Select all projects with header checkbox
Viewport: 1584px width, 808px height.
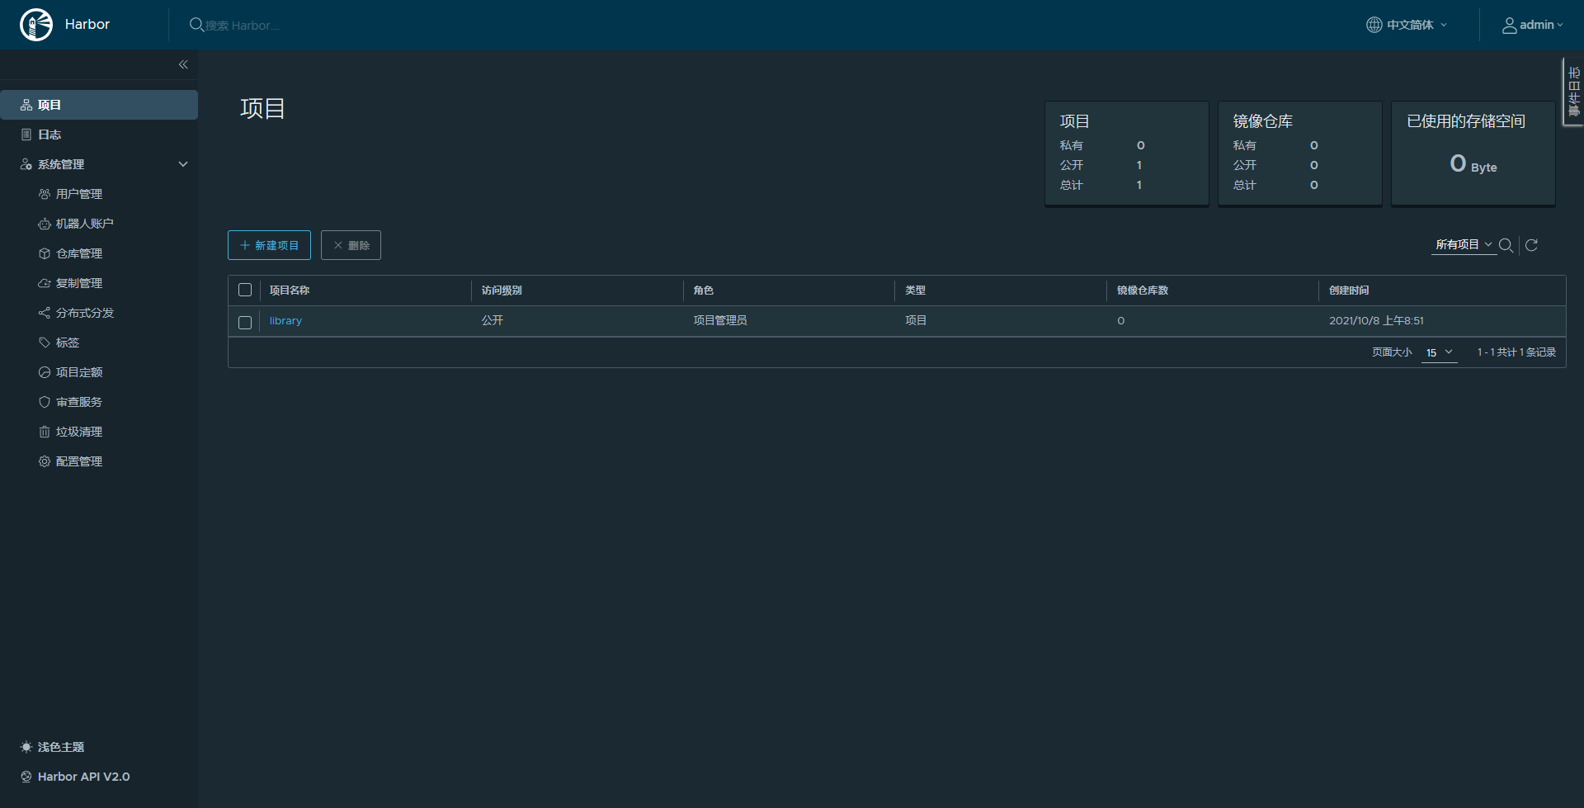[x=245, y=290]
